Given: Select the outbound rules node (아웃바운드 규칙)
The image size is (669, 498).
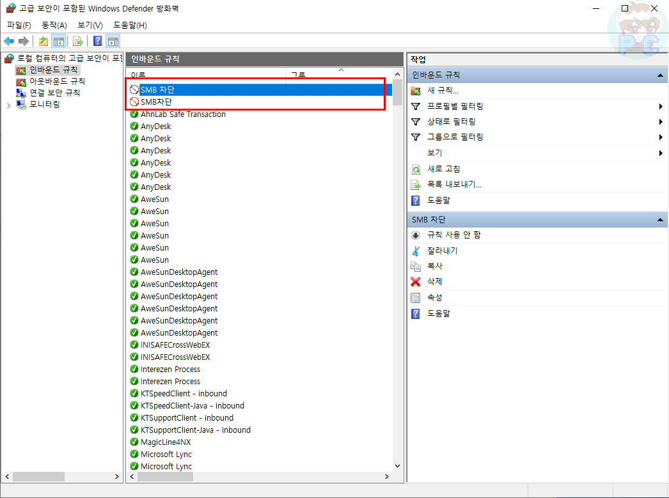Looking at the screenshot, I should [x=57, y=81].
